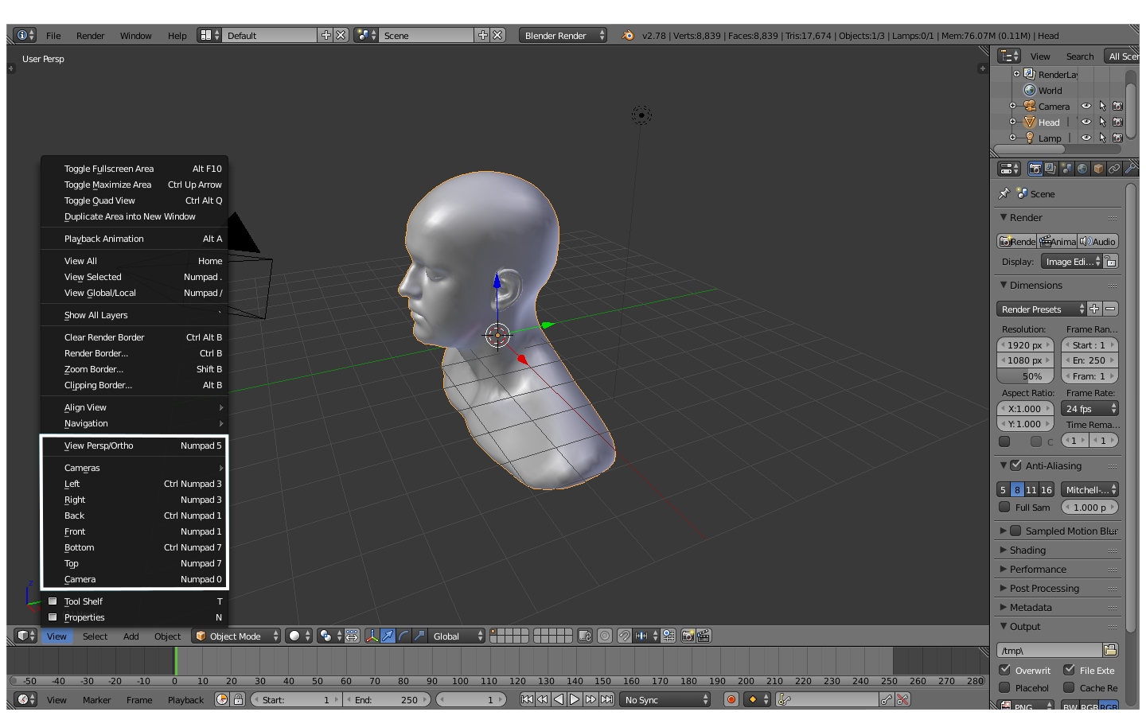
Task: Set resolution percentage by clicking the 50% slider
Action: click(x=1024, y=376)
